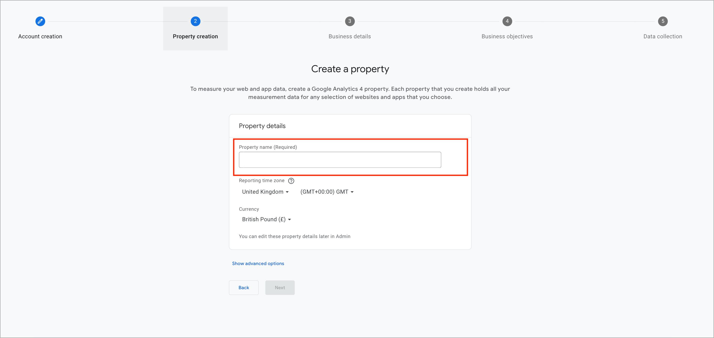Click Show advanced options link
The width and height of the screenshot is (714, 338).
pyautogui.click(x=258, y=263)
